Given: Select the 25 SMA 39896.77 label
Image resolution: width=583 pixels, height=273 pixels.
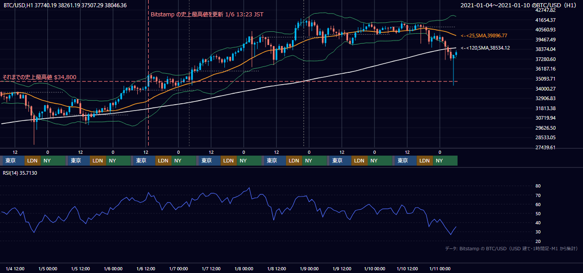Looking at the screenshot, I should click(484, 35).
